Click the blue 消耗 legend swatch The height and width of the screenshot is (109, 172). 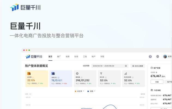pos(88,91)
